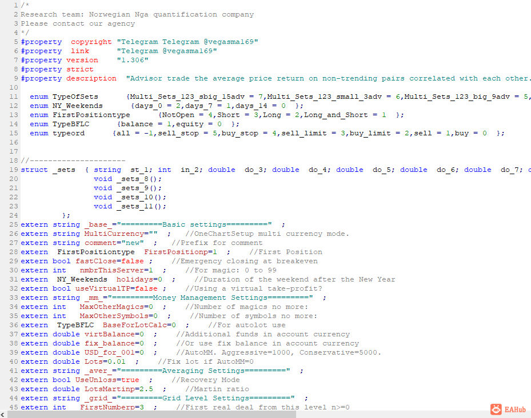Viewport: 531px width, 418px height.
Task: Click the MaxOtherMagics=0 variable
Action: pos(116,307)
